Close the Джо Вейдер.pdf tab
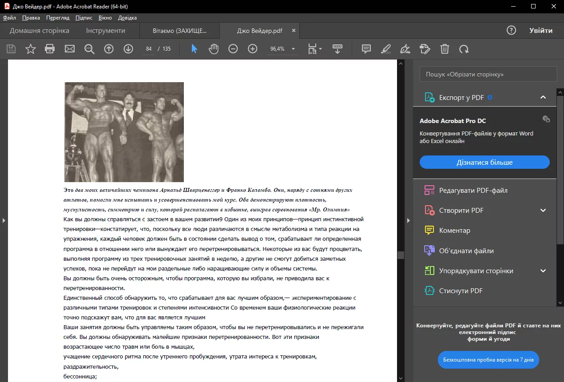 click(x=294, y=31)
